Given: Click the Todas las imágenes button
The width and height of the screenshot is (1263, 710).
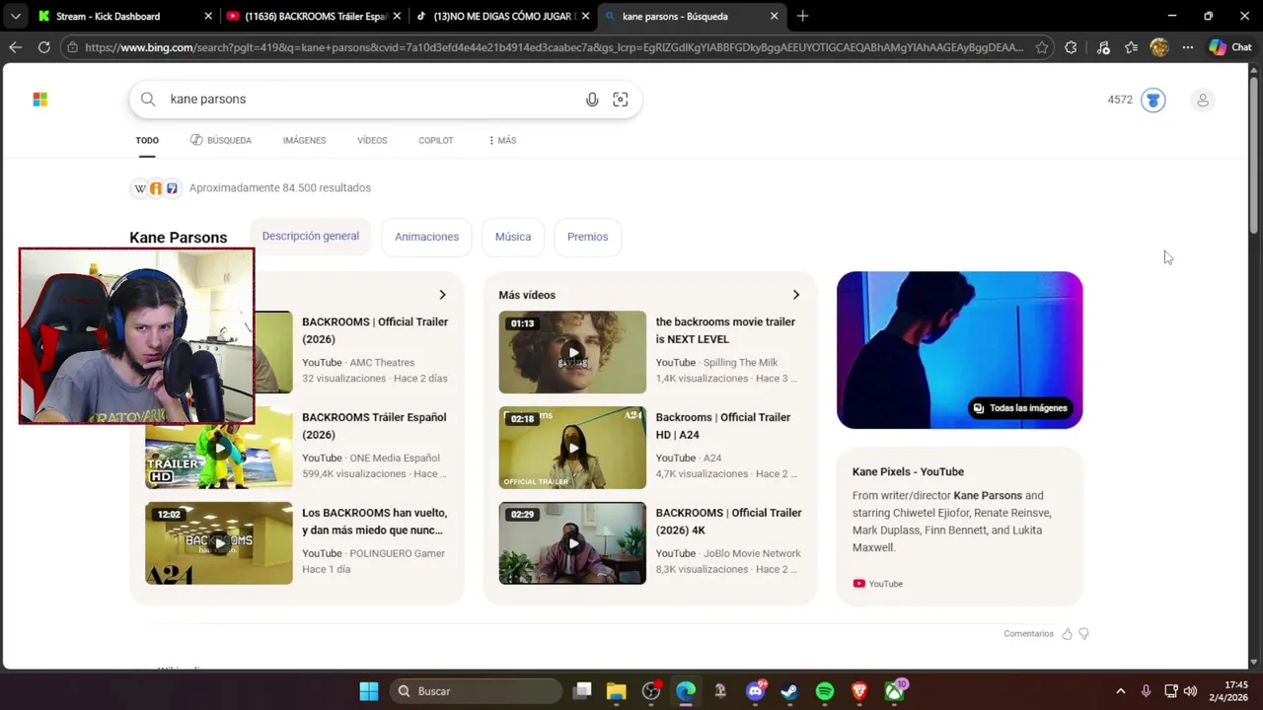Looking at the screenshot, I should click(x=1020, y=408).
